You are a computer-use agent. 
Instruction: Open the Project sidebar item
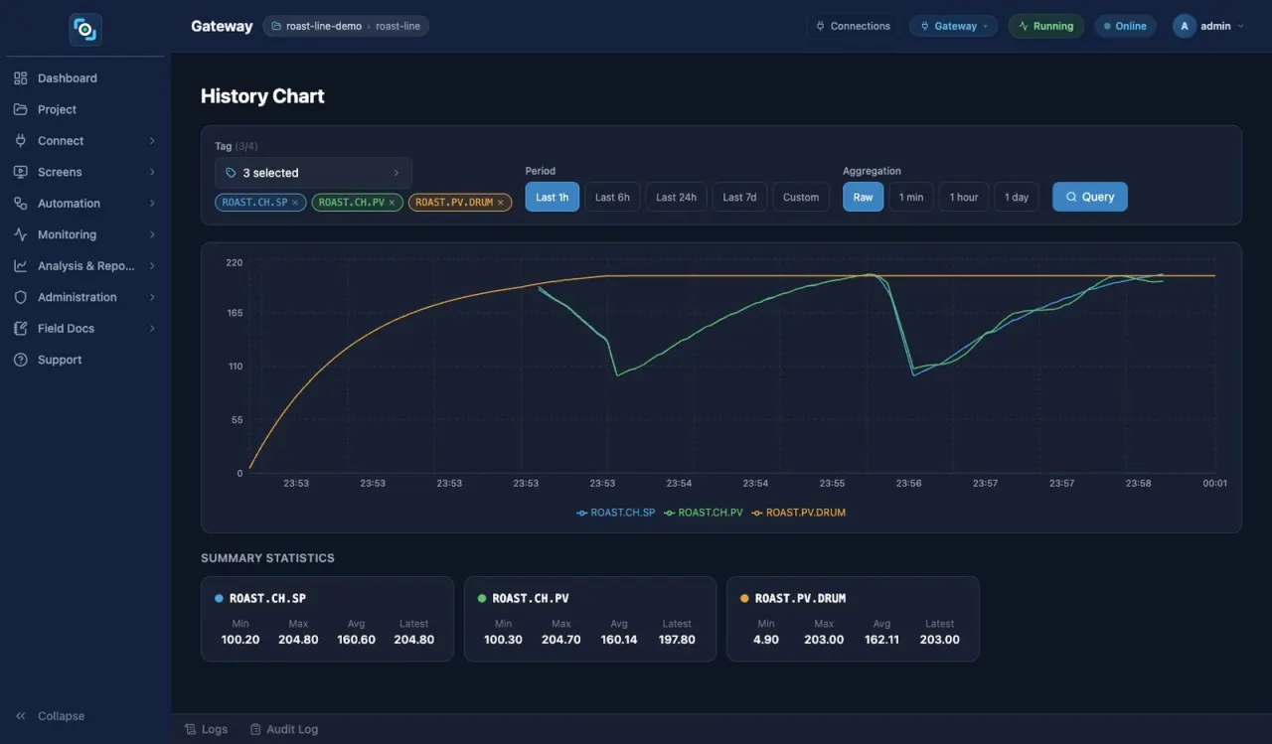pyautogui.click(x=85, y=109)
